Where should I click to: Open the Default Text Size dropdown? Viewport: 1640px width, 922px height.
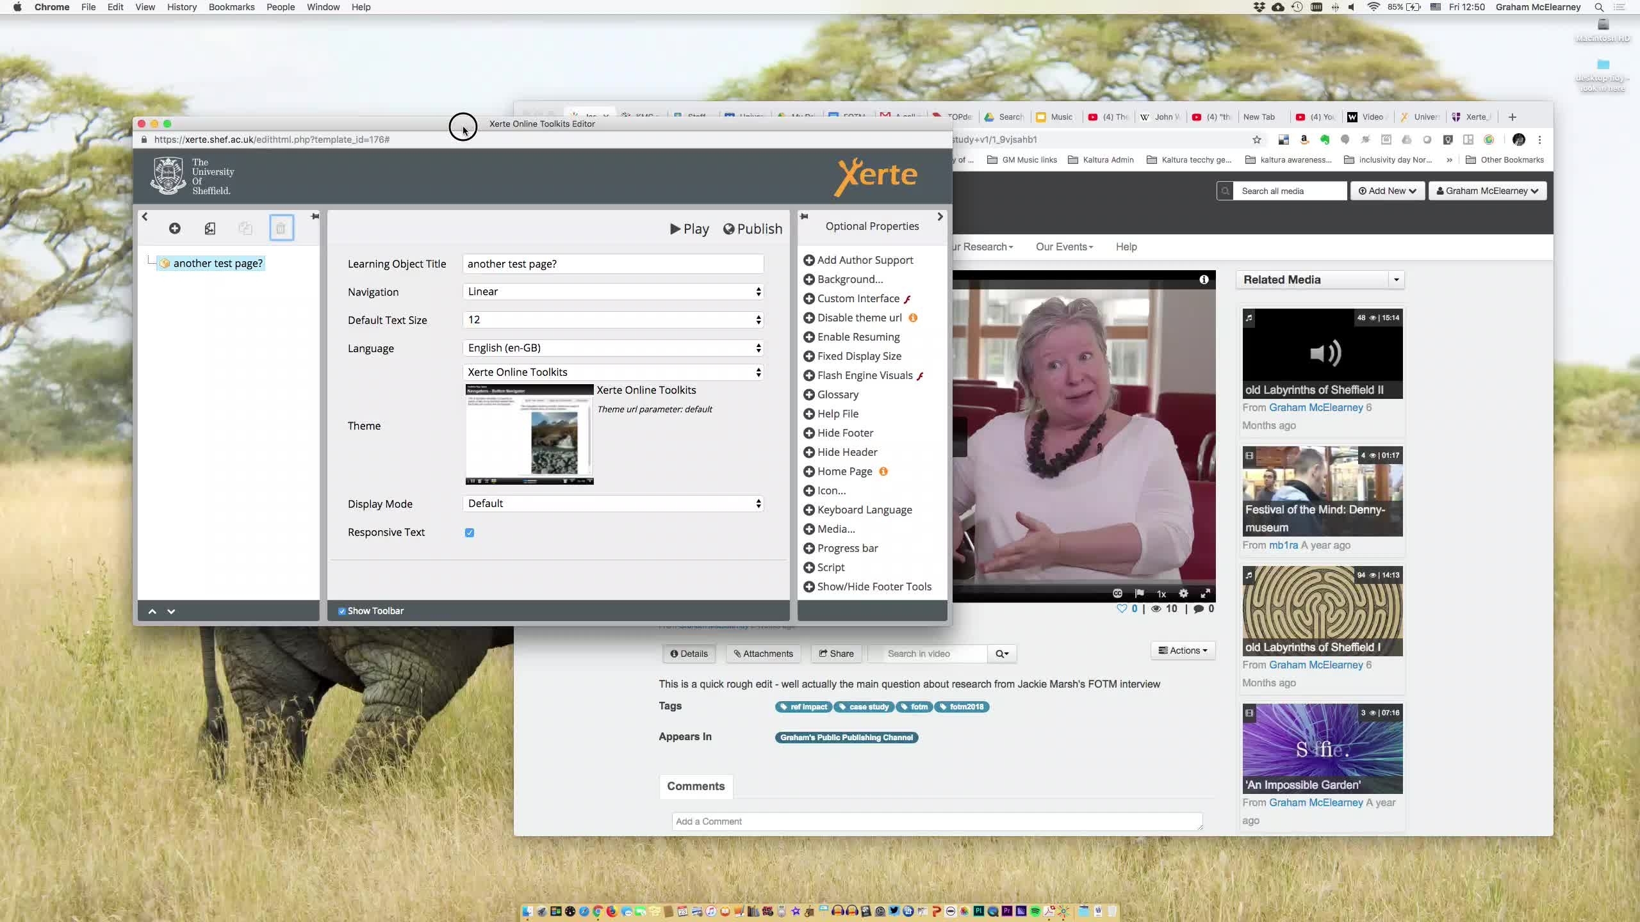(x=613, y=320)
